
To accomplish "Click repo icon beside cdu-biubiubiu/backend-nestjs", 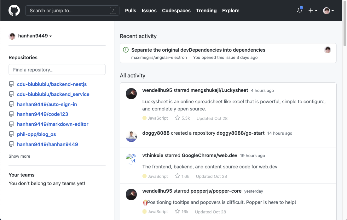I will click(11, 84).
